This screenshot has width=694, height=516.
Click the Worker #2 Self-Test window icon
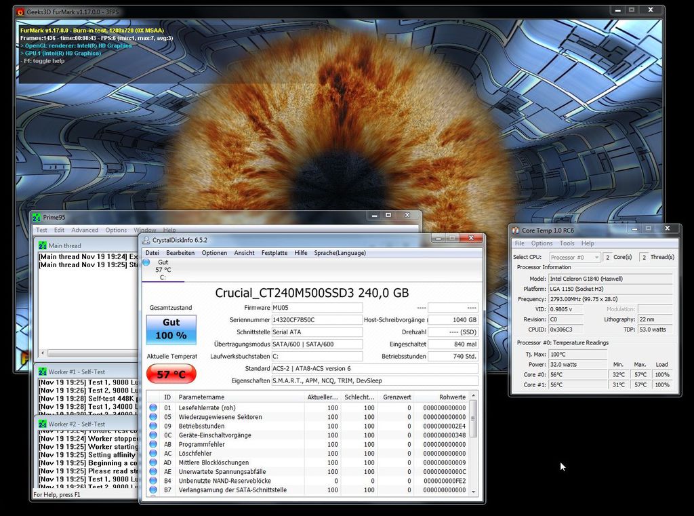tap(43, 424)
